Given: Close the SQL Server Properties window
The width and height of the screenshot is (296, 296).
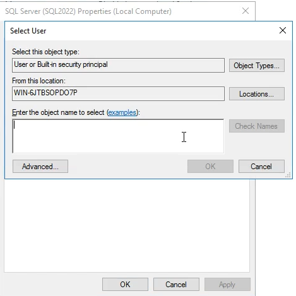Looking at the screenshot, I should click(x=246, y=11).
